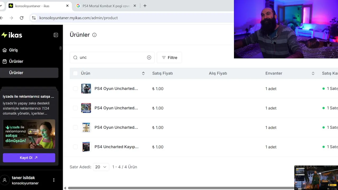The image size is (338, 190).
Task: Click the browser address bar URL
Action: pyautogui.click(x=78, y=18)
